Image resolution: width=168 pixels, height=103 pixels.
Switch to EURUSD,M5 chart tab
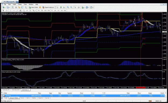point(6,90)
